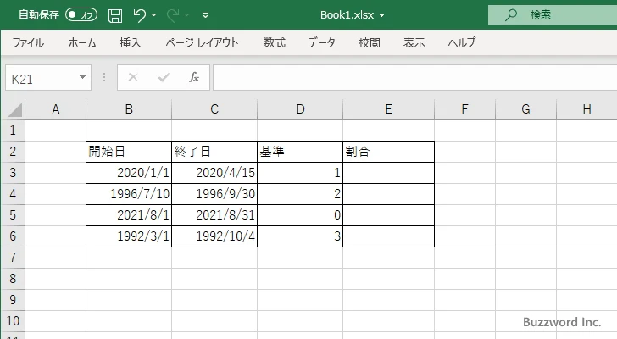617x339 pixels.
Task: Open the Undo history dropdown arrow
Action: pos(153,15)
